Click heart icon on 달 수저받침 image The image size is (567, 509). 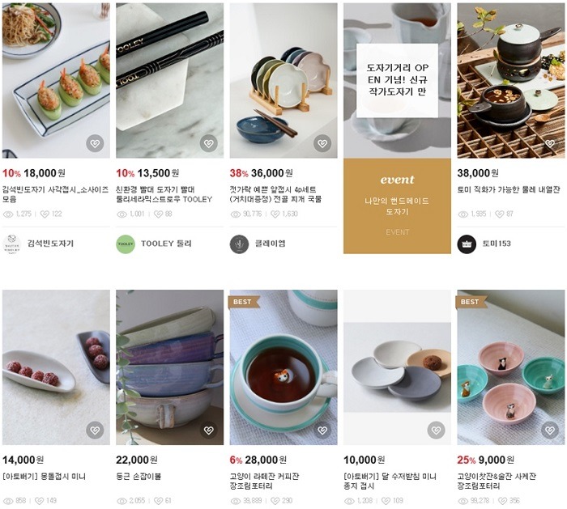436,431
